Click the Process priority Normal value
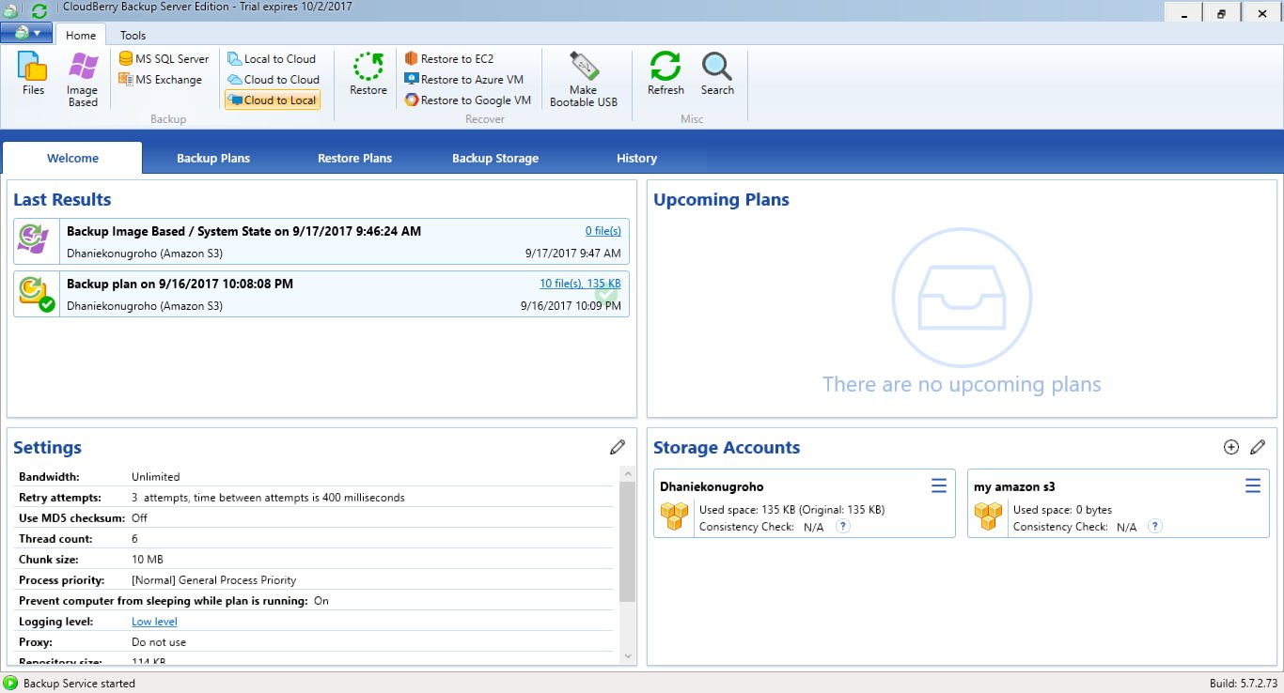This screenshot has width=1284, height=693. point(213,579)
